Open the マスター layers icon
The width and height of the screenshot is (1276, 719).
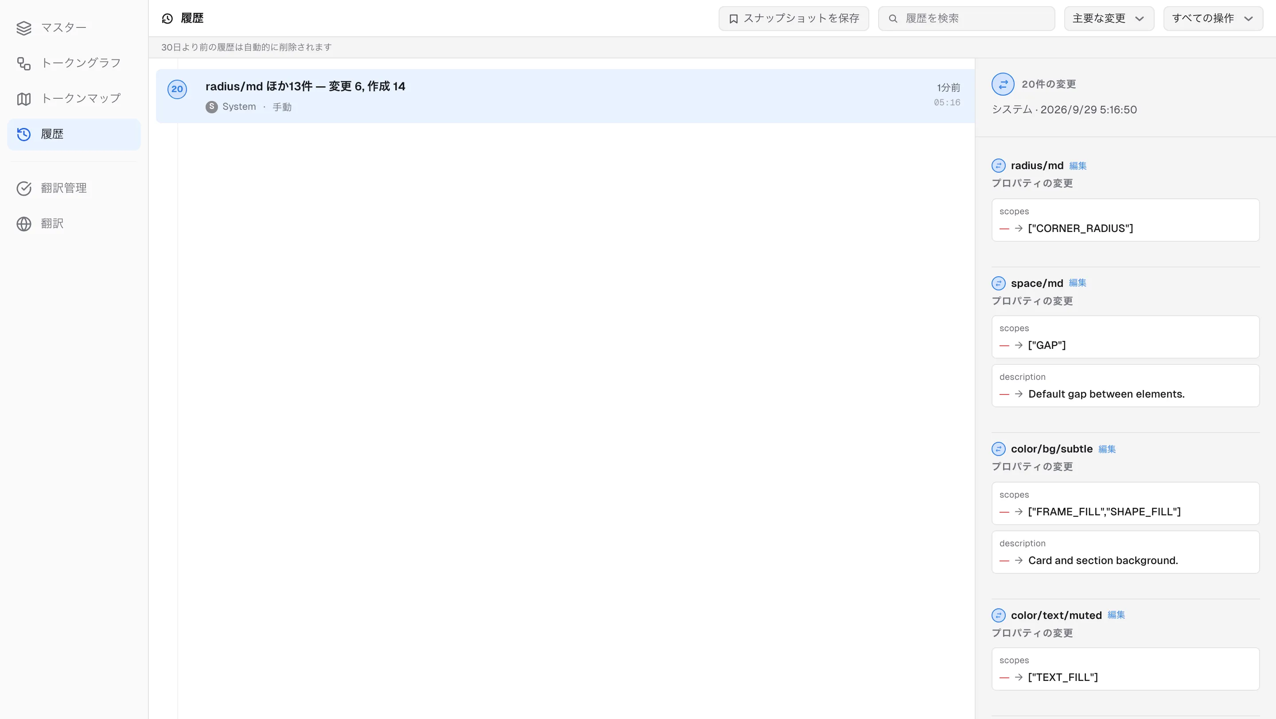[24, 28]
